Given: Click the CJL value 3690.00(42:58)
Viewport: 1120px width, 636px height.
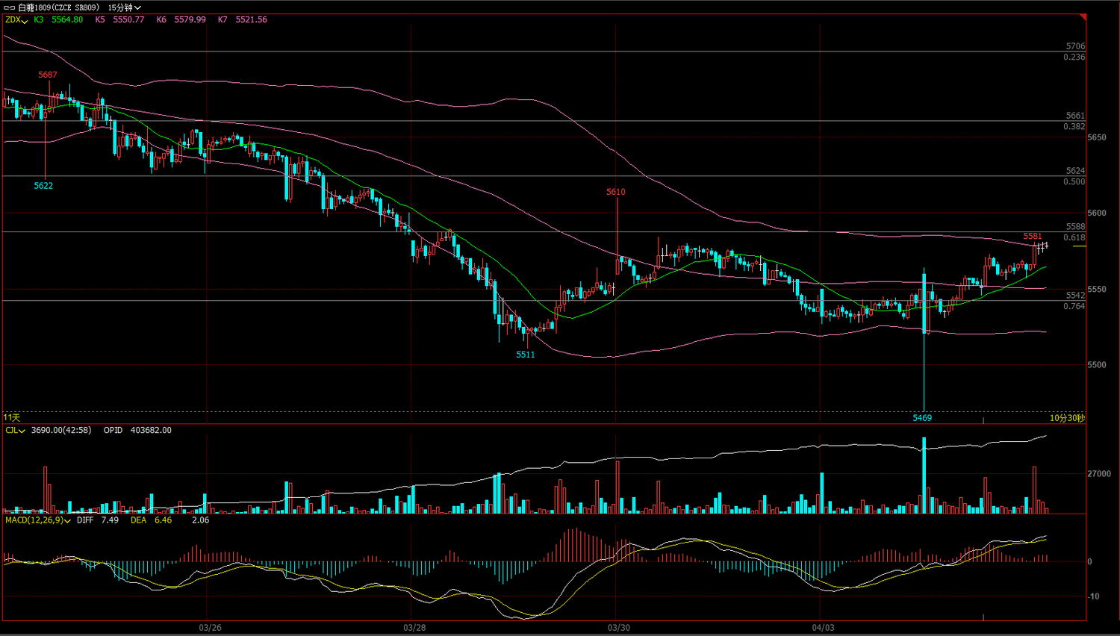Looking at the screenshot, I should pos(61,431).
